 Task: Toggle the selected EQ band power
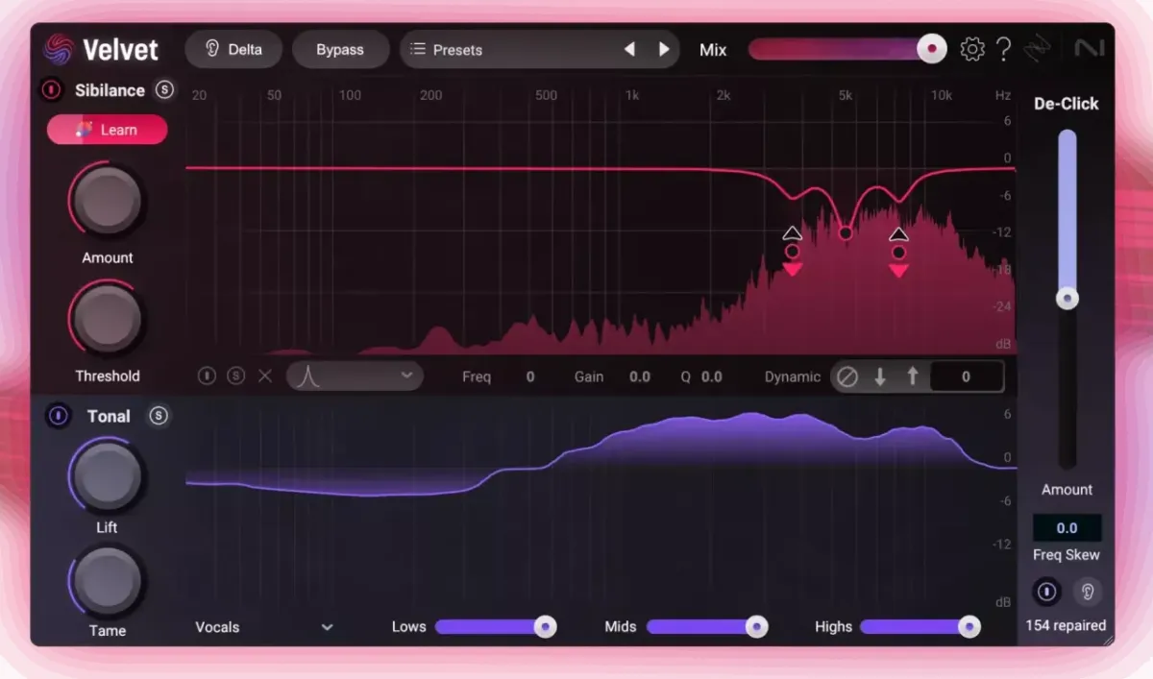(207, 376)
